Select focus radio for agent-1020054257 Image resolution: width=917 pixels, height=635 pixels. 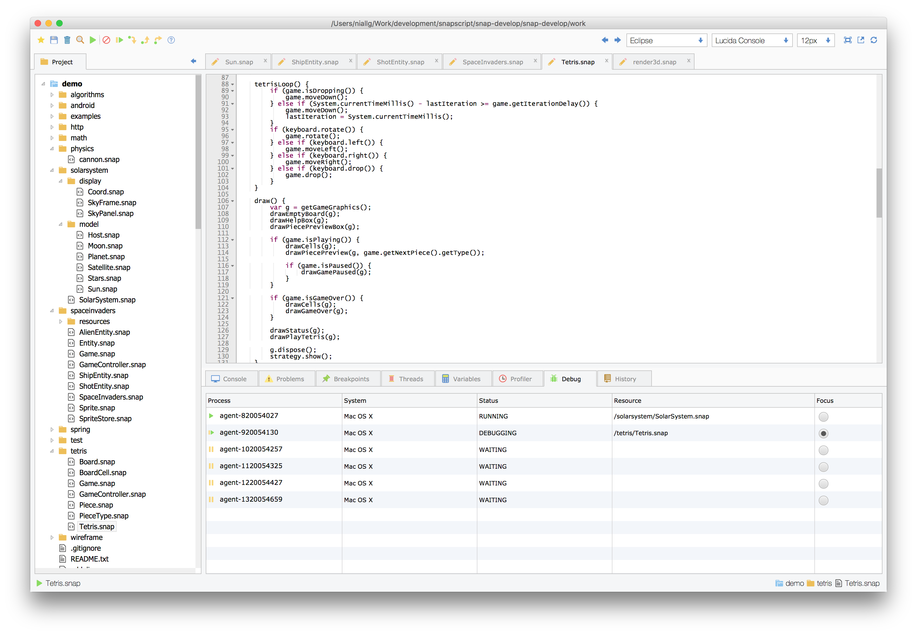pos(823,450)
